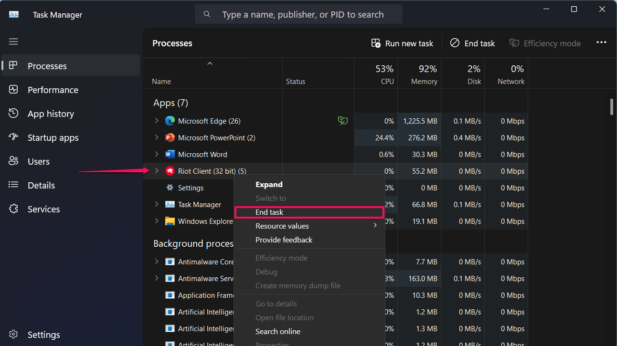Image resolution: width=617 pixels, height=346 pixels.
Task: Expand the Antimalware Core process group
Action: pyautogui.click(x=156, y=262)
